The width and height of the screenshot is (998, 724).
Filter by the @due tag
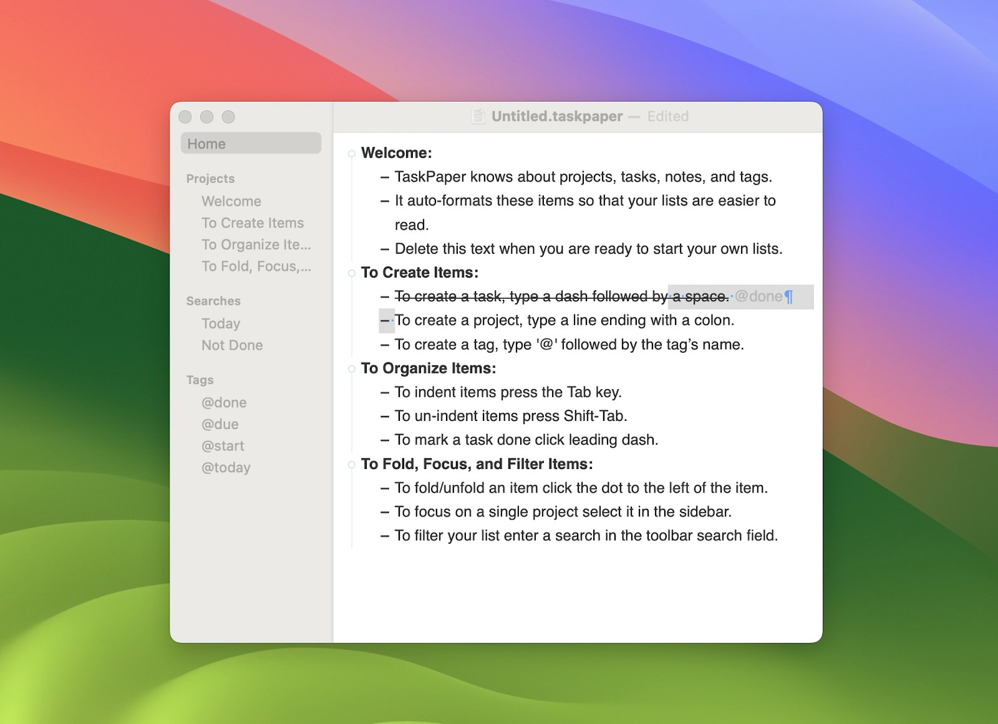pyautogui.click(x=220, y=425)
